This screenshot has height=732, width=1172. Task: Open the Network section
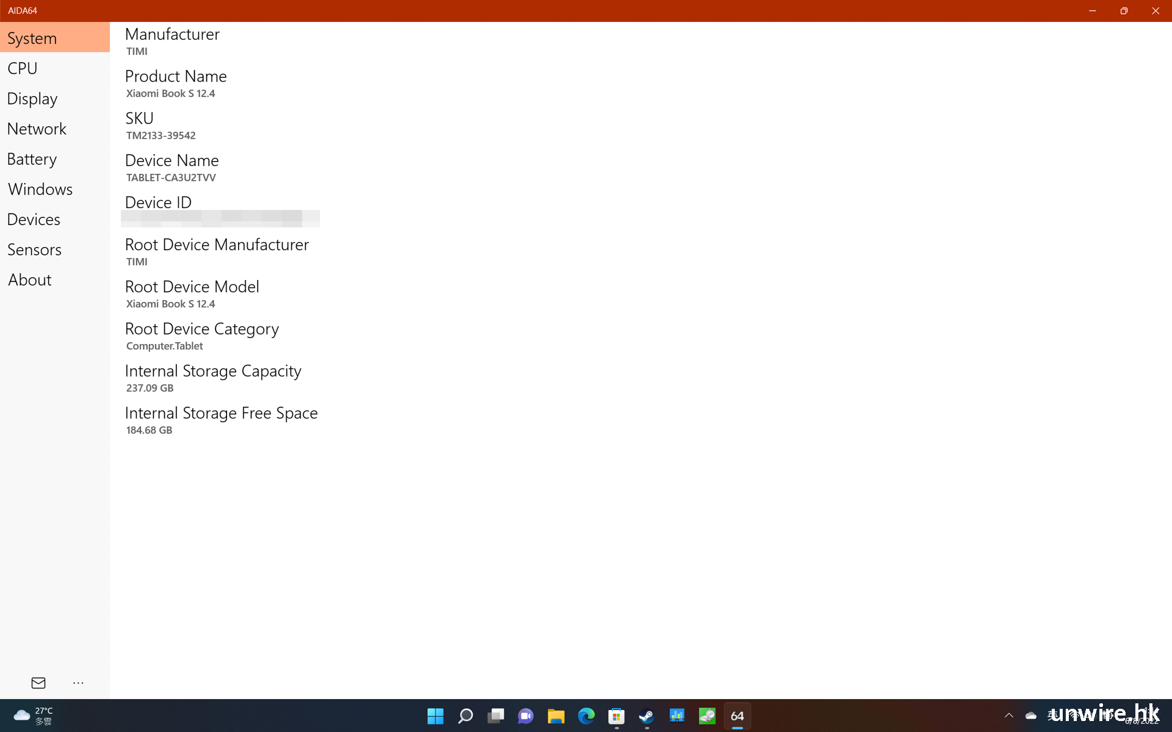pyautogui.click(x=37, y=129)
